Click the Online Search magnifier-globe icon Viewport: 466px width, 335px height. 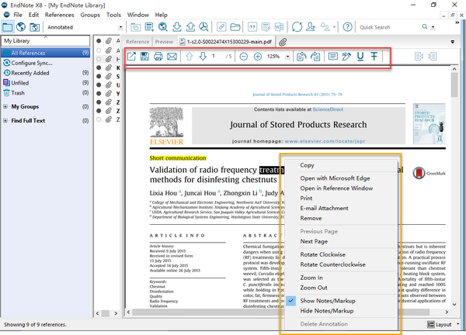click(162, 27)
